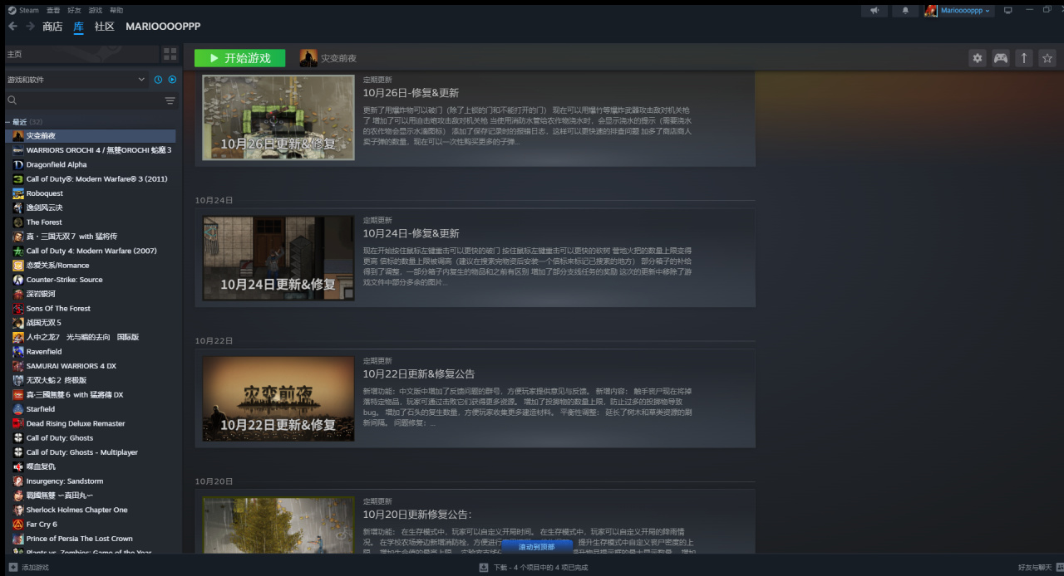Select 真・三国无双７ with 猛将传
Screen dimensions: 1064x576
(91, 237)
